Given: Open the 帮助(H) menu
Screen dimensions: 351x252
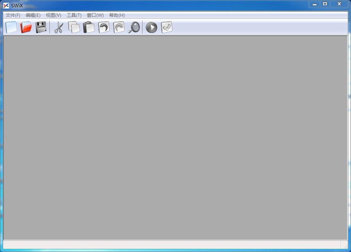Looking at the screenshot, I should tap(117, 15).
